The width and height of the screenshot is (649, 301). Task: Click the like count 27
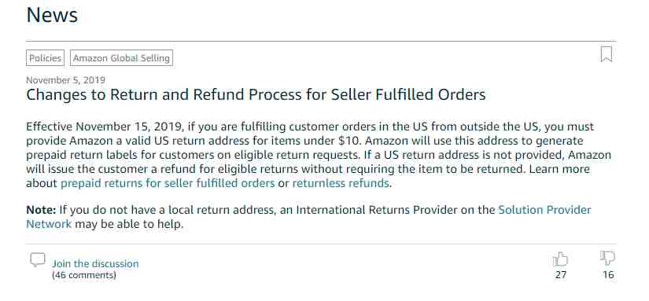(561, 274)
